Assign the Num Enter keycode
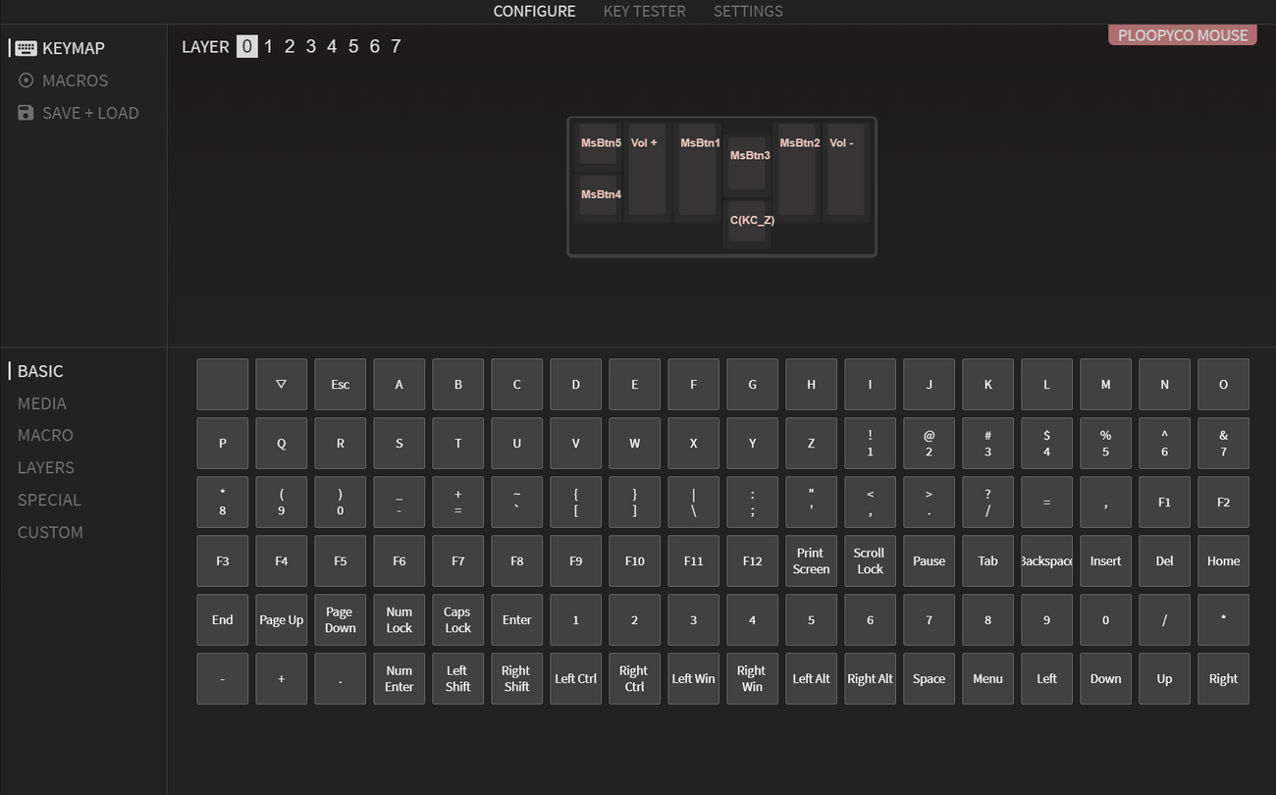This screenshot has width=1276, height=795. click(399, 678)
